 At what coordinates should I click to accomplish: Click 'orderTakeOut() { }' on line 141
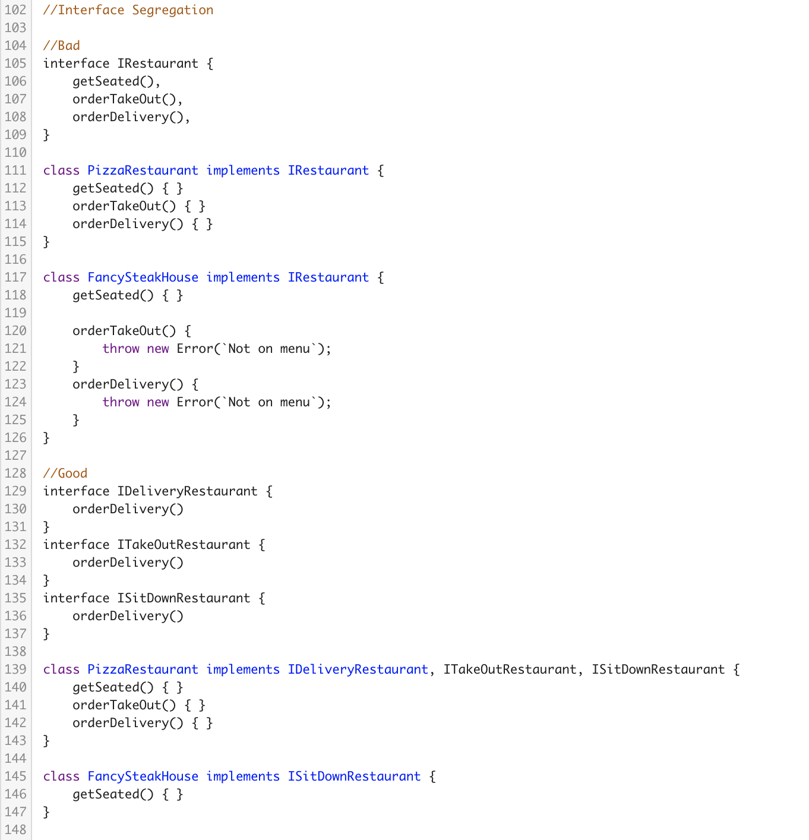click(139, 705)
